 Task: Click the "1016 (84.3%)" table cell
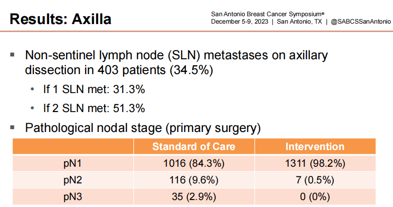[193, 163]
